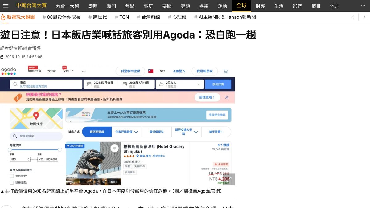This screenshot has height=208, width=370.
Task: Open the #TCN topic link
Action: 122,17
